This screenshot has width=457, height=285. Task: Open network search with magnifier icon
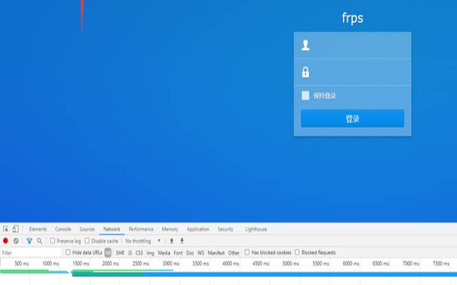click(x=40, y=240)
